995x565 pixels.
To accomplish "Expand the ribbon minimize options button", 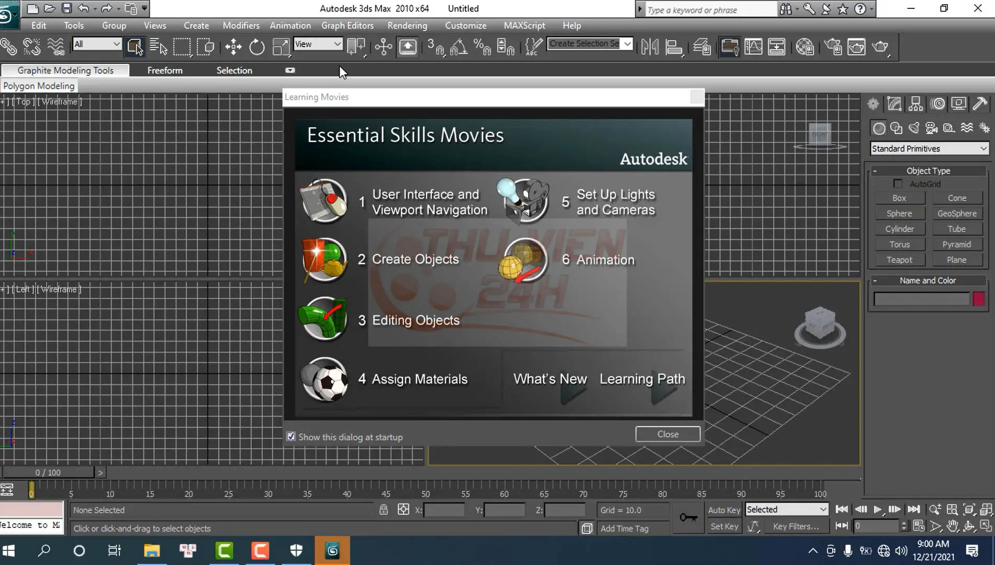I will 290,70.
